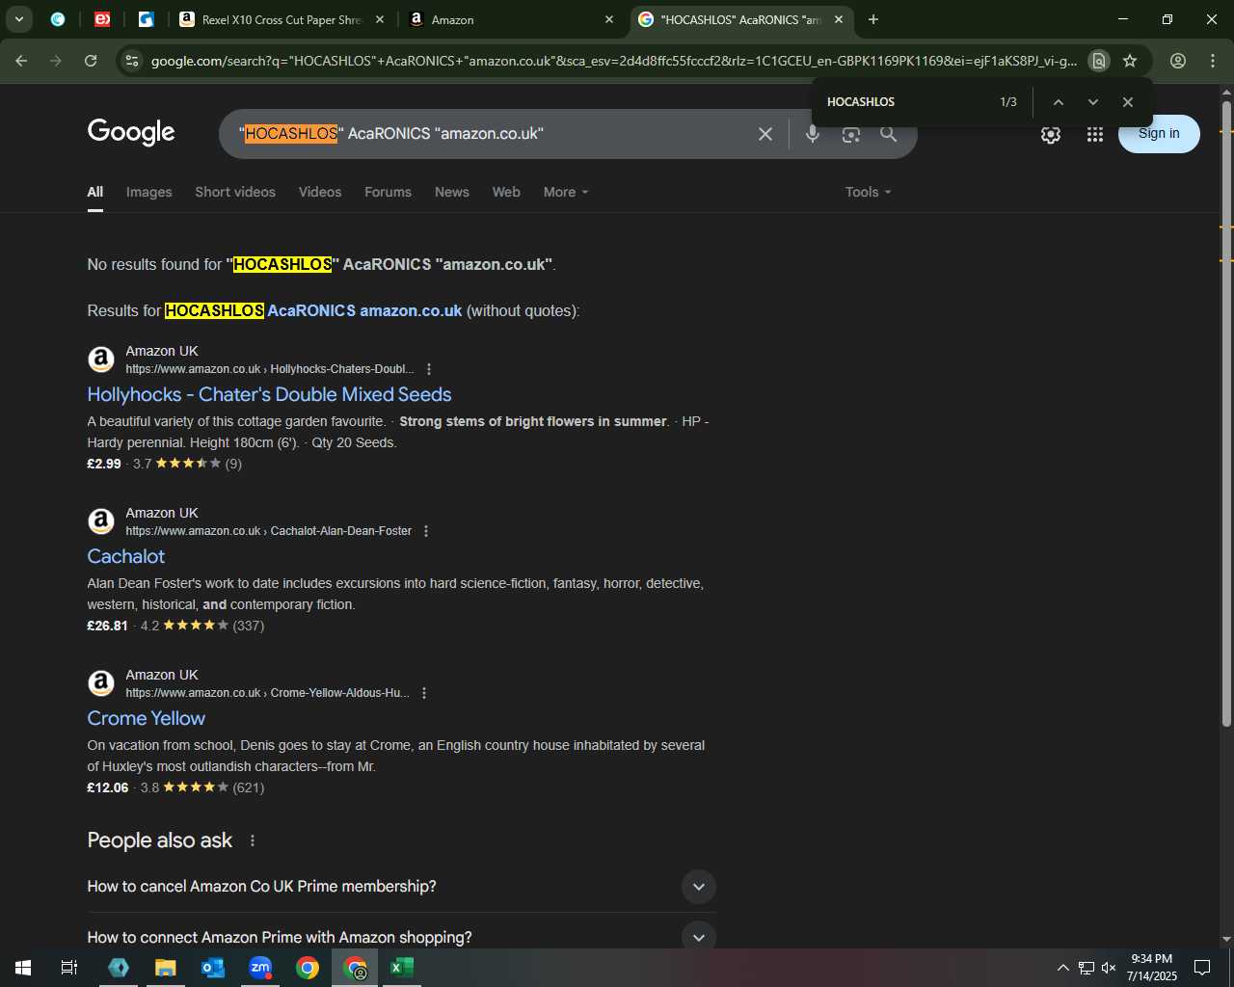Search by image with Google Lens
1234x987 pixels.
[x=850, y=134]
